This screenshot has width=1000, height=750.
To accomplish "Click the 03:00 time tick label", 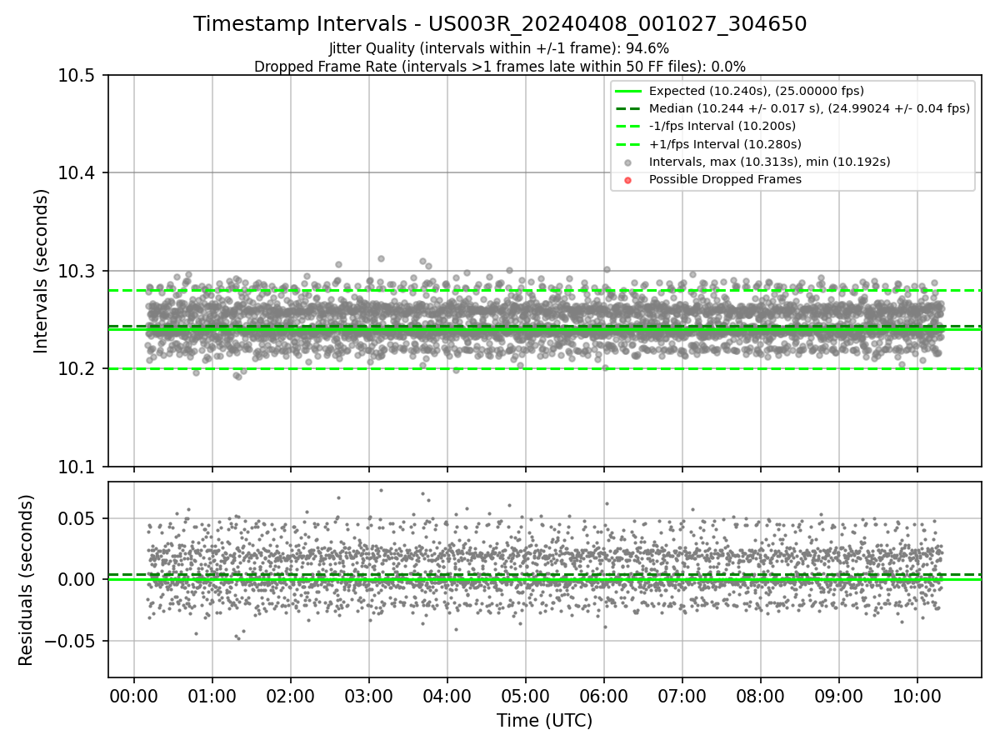I will pos(369,694).
